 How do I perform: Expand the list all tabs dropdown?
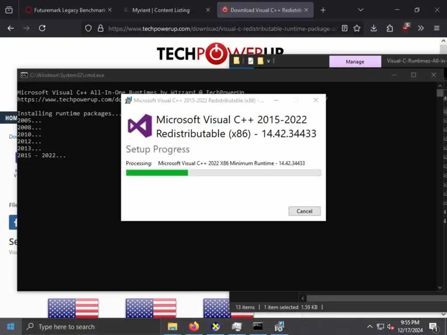(x=361, y=10)
